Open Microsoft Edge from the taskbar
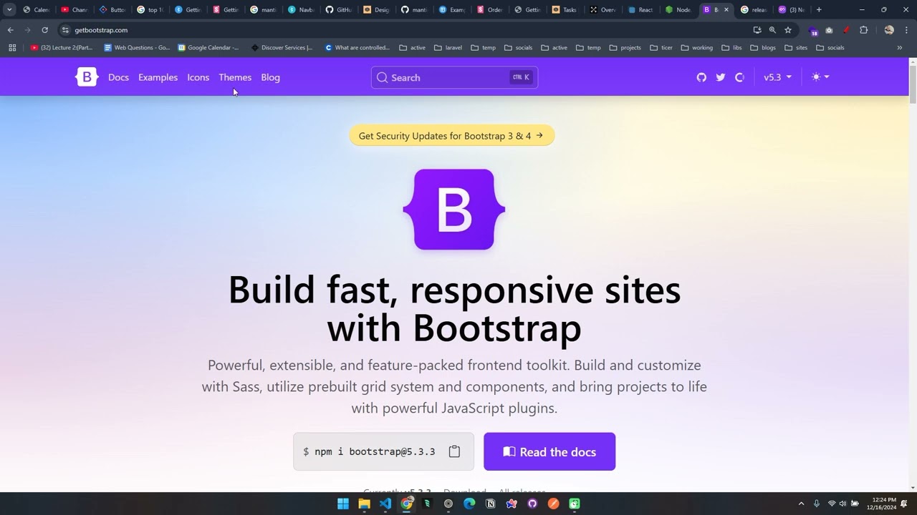The image size is (917, 515). 469,504
